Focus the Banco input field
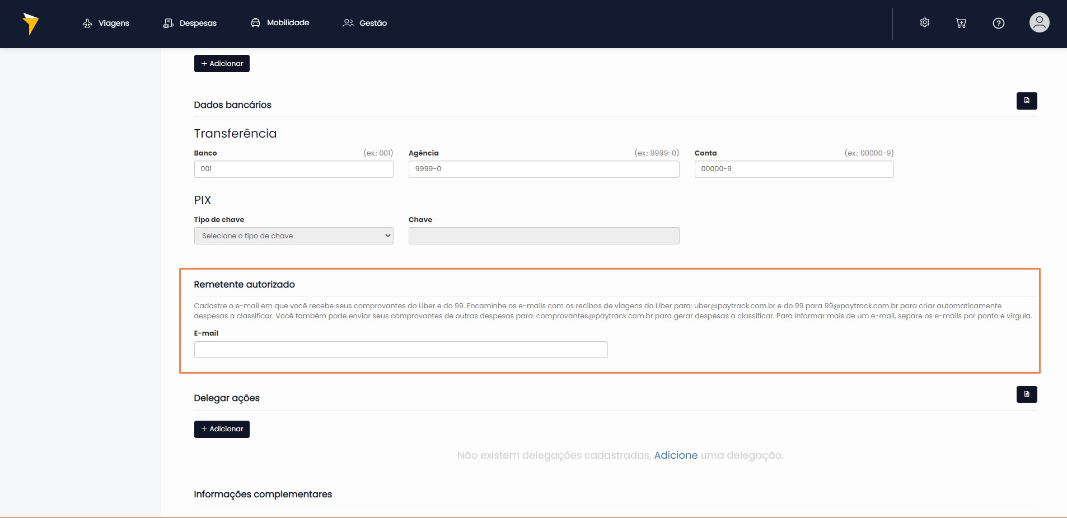Screen dimensions: 1067x518 pos(293,169)
